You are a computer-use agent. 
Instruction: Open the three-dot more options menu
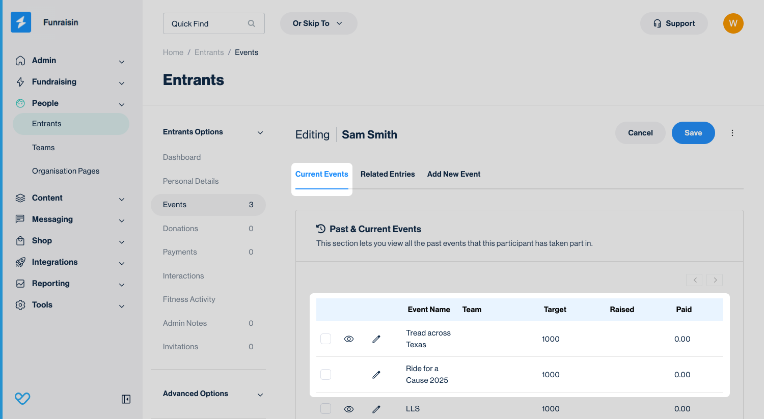click(732, 133)
